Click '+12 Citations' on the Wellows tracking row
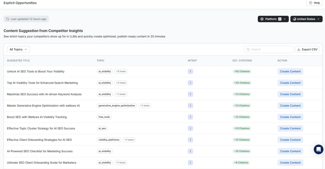Image resolution: width=325 pixels, height=169 pixels. click(242, 117)
